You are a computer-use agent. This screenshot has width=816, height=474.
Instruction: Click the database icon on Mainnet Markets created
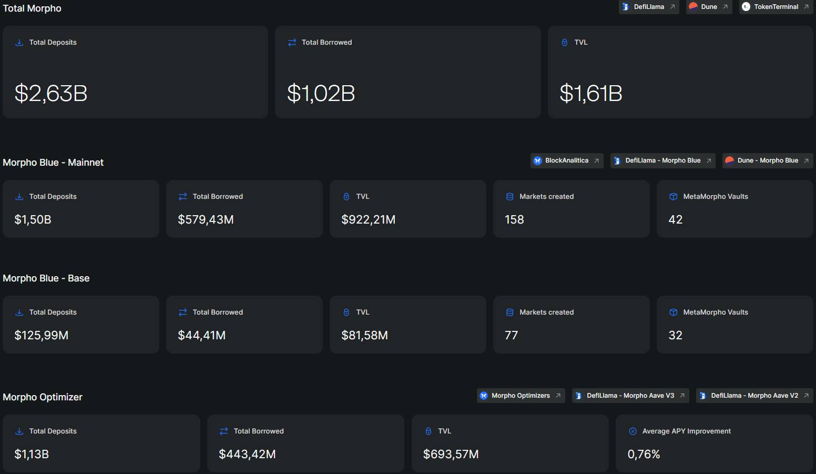pyautogui.click(x=510, y=197)
